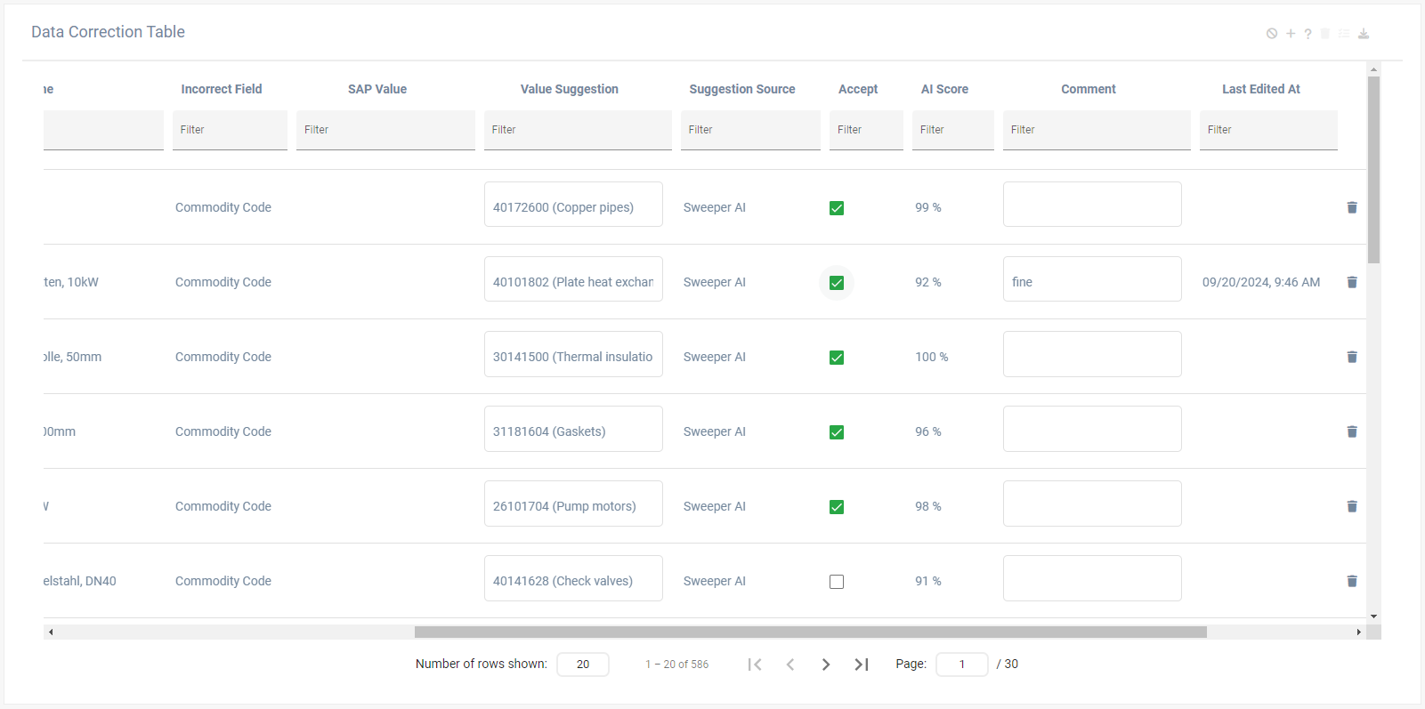Delete the Copper pipes row
The width and height of the screenshot is (1425, 709).
pos(1352,207)
